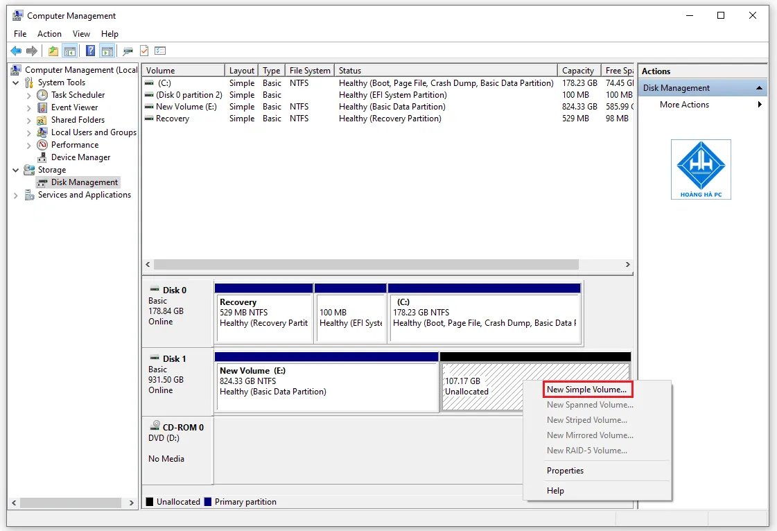The image size is (777, 531).
Task: Click the checkmark Properties toolbar icon
Action: click(x=144, y=51)
